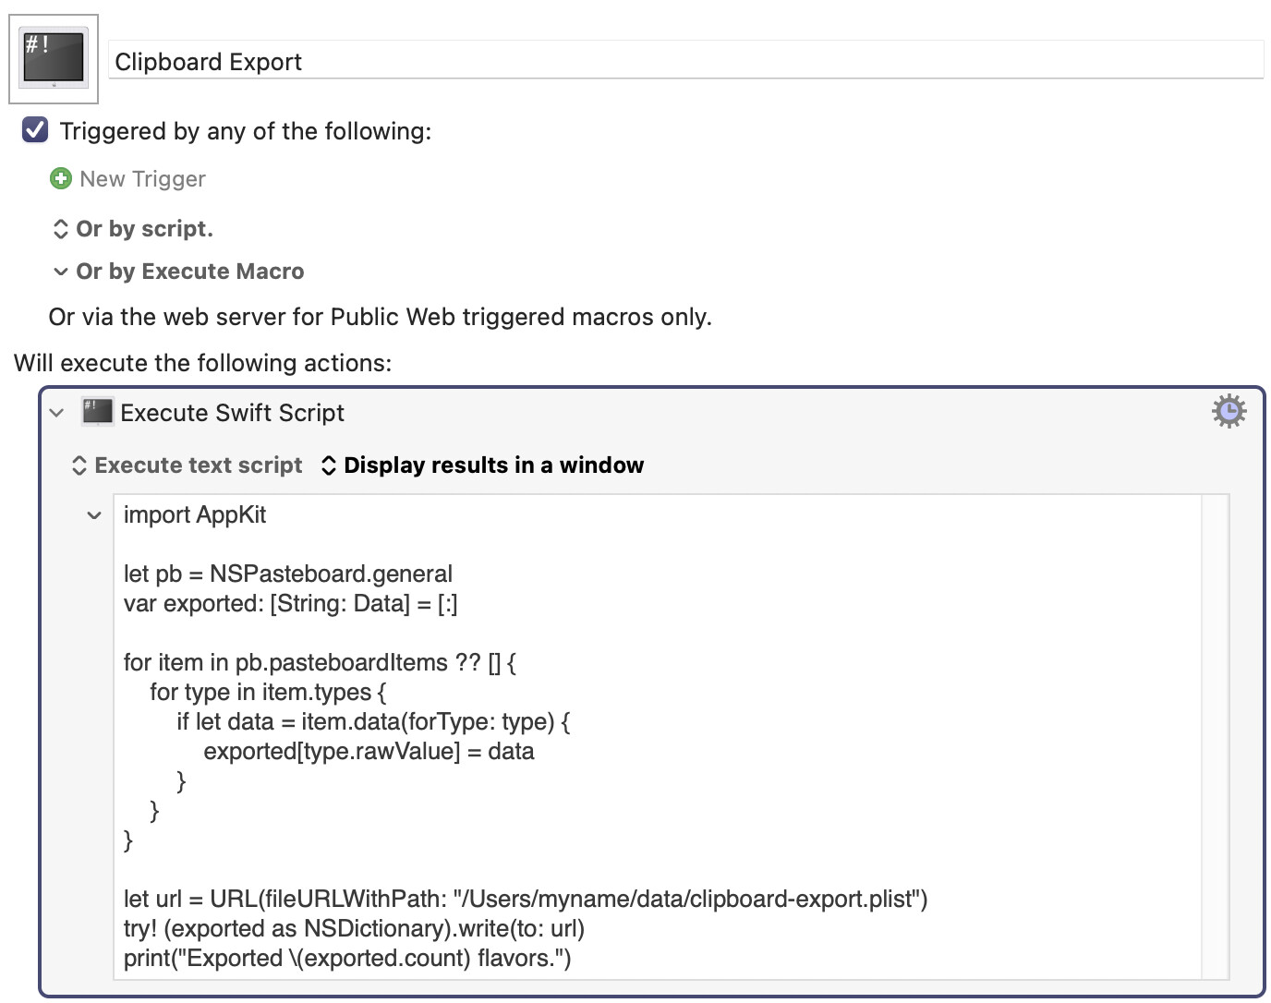
Task: Click the 'let pb = NSPasteboard.general' line
Action: coord(288,574)
